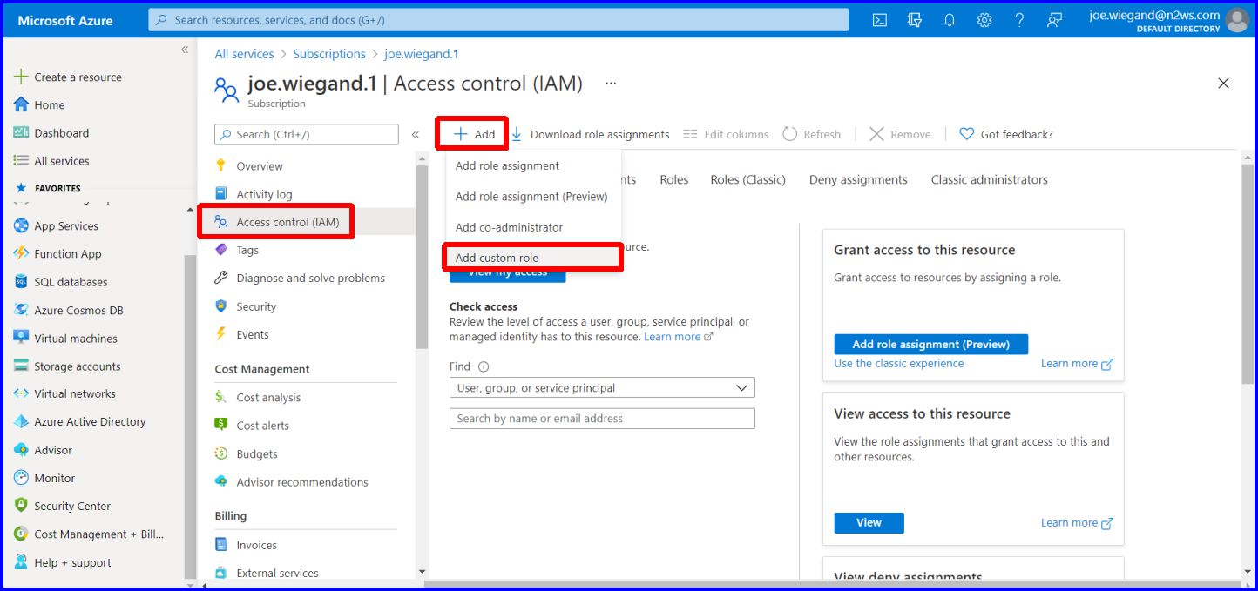Select Add role assignment menu entry
1258x591 pixels.
pos(533,165)
